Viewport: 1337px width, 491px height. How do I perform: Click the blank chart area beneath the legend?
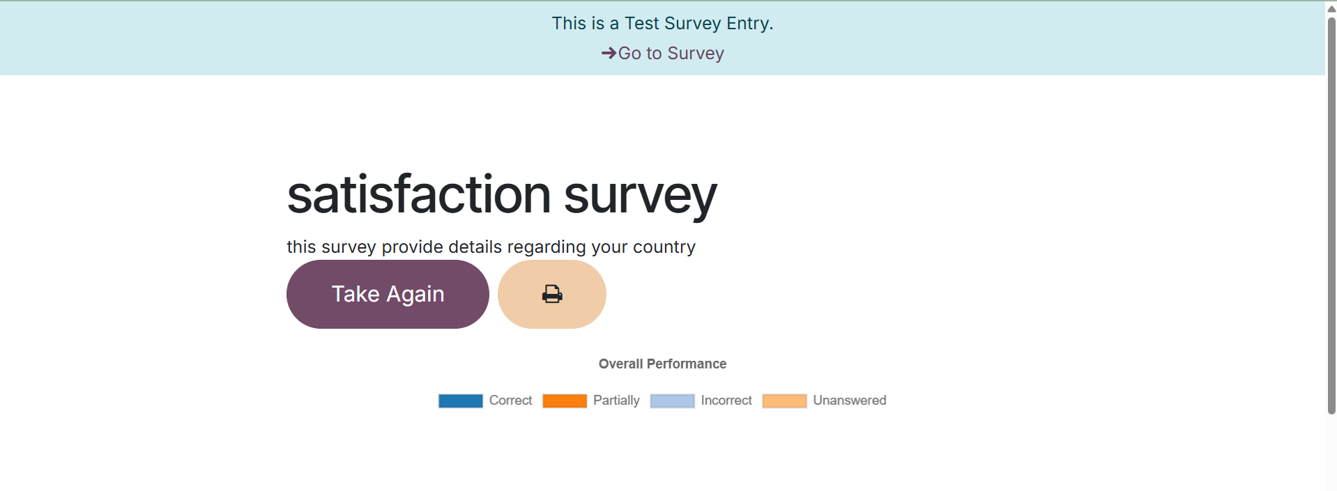(x=662, y=453)
